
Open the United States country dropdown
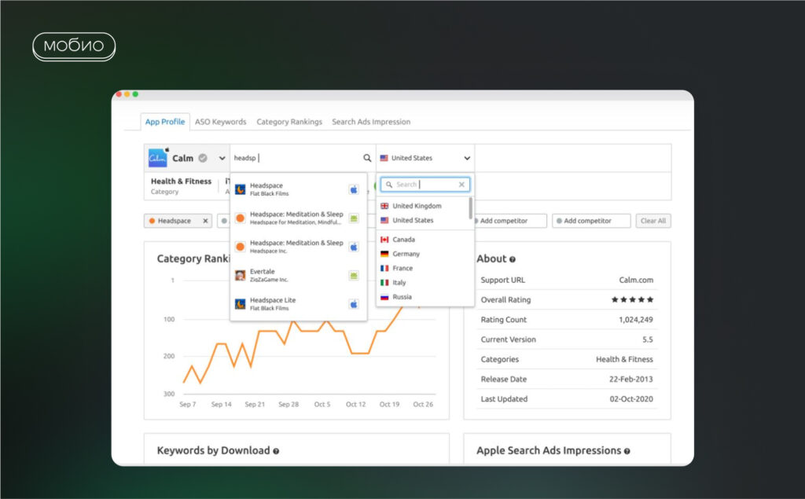pyautogui.click(x=425, y=158)
